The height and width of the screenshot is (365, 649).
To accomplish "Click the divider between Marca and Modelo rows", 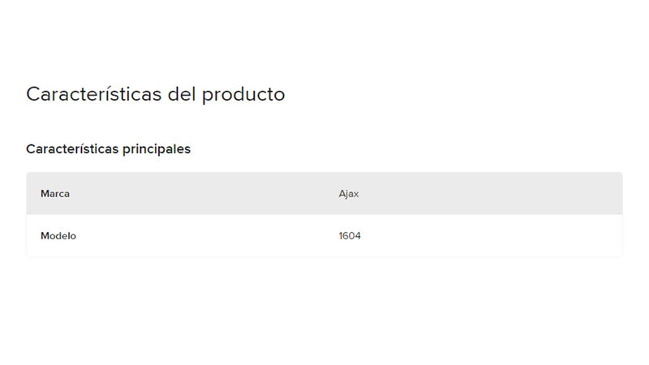I will [324, 215].
